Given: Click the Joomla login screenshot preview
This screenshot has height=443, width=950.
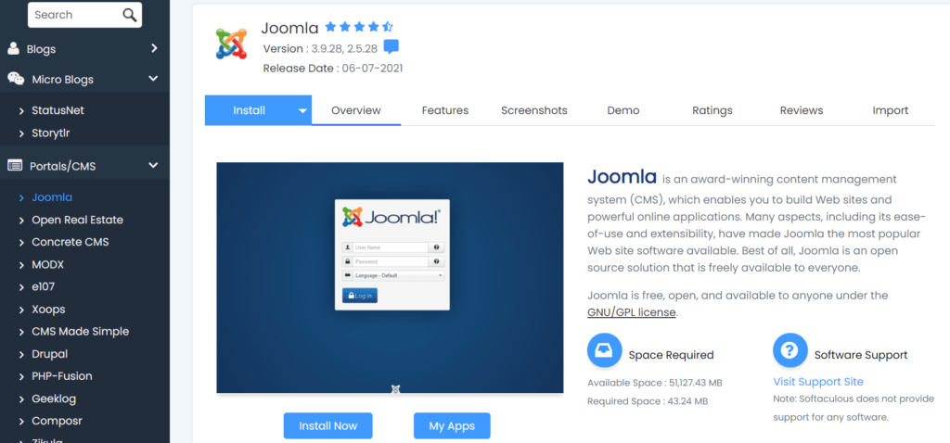Looking at the screenshot, I should [391, 278].
